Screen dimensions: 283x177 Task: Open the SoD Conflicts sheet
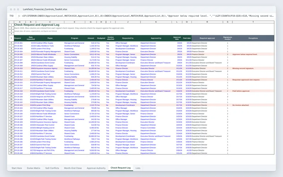point(52,168)
